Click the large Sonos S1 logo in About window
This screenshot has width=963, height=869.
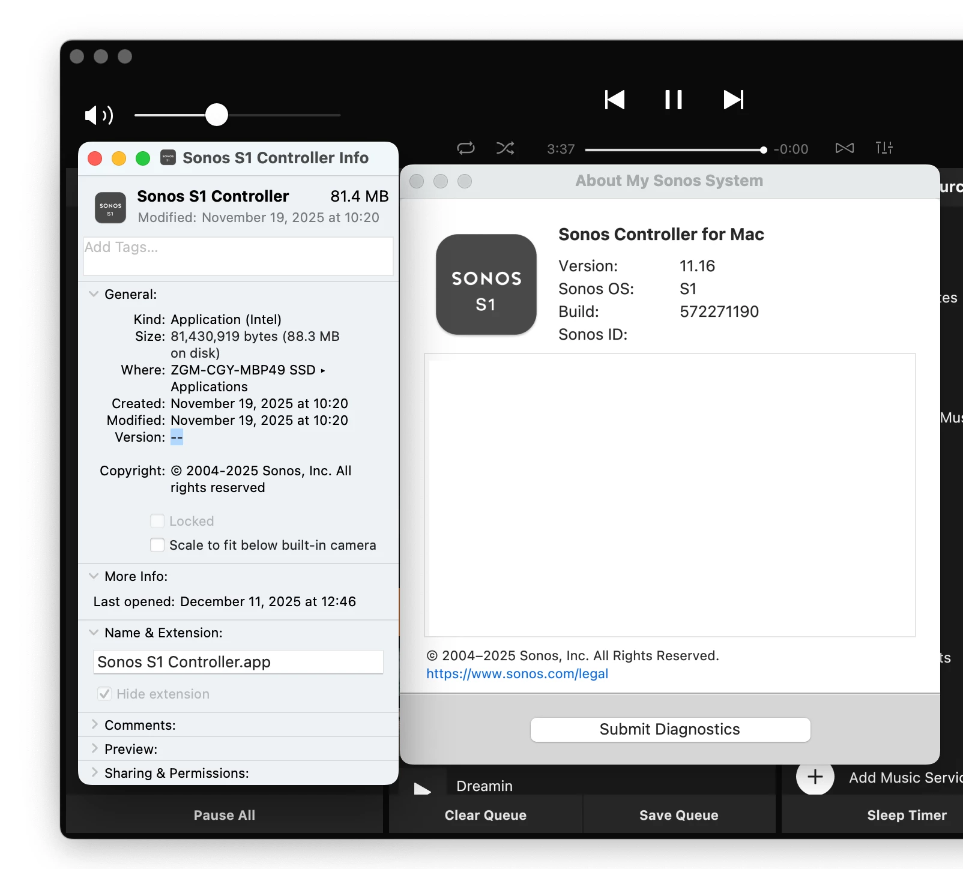[x=486, y=284]
